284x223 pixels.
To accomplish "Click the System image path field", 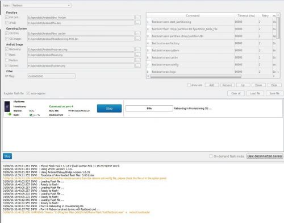I will [x=81, y=66].
